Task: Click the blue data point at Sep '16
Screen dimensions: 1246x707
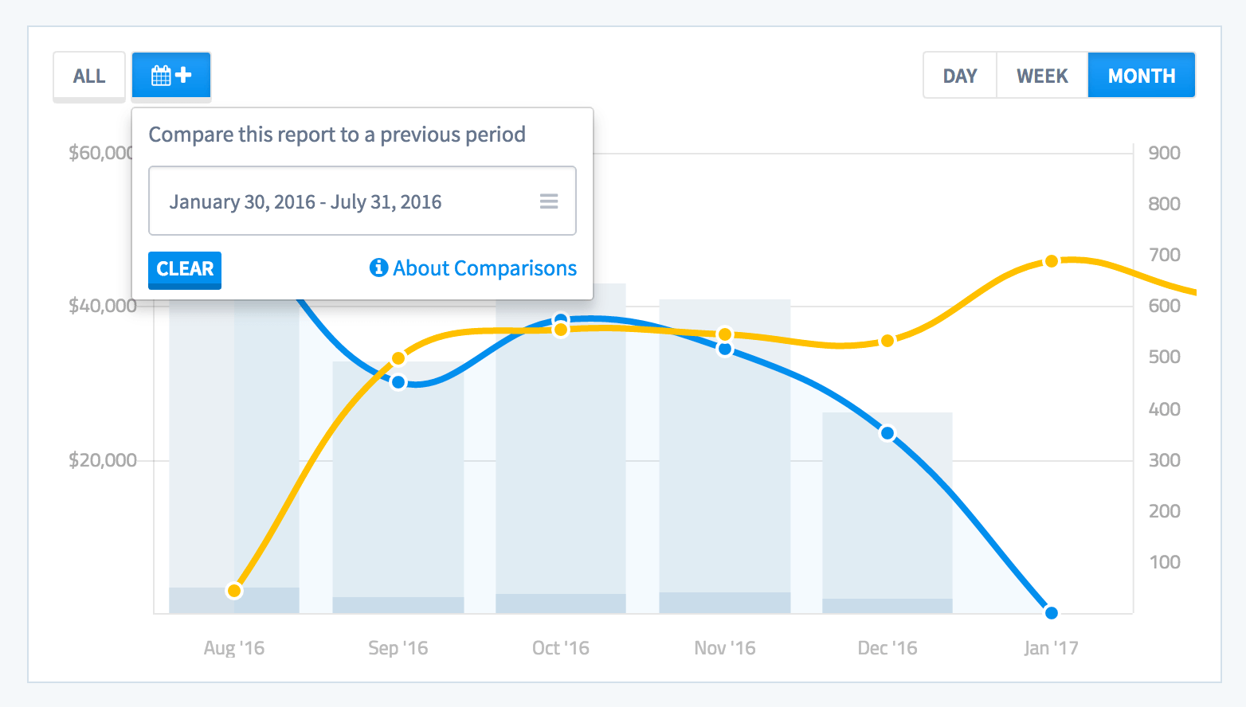Action: click(398, 382)
